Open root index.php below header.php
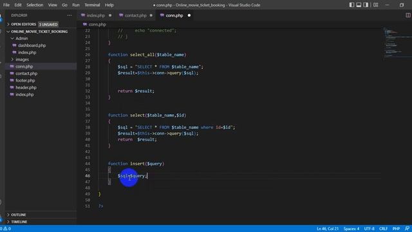The width and height of the screenshot is (412, 232). tap(24, 95)
